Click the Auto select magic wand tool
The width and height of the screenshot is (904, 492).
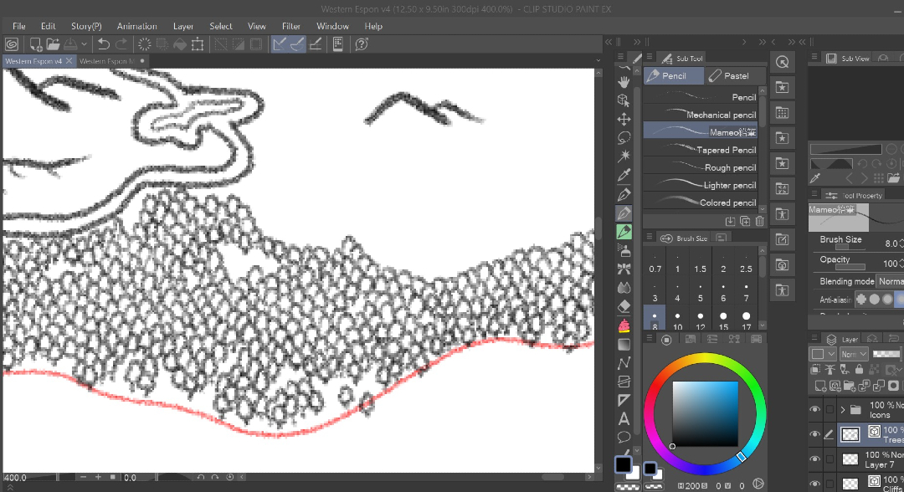[x=624, y=156]
